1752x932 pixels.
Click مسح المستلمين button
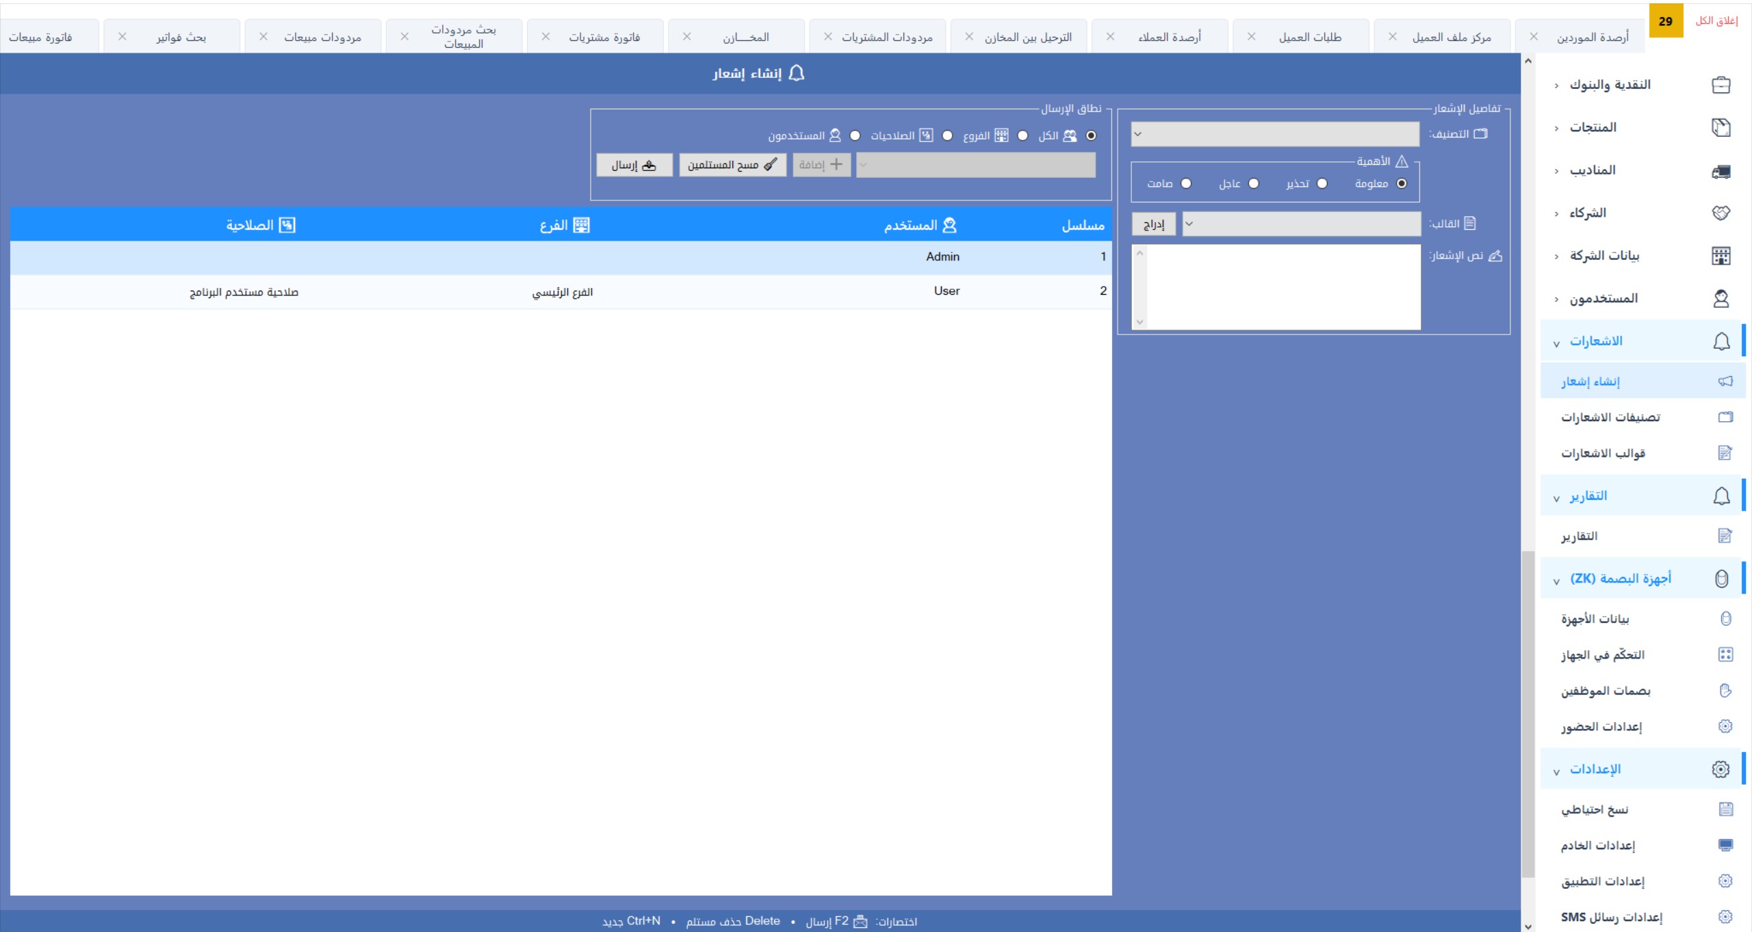[732, 165]
